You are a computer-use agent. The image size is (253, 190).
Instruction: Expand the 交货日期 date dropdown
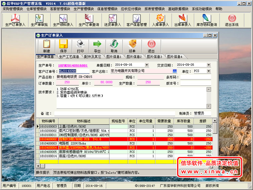point(209,65)
